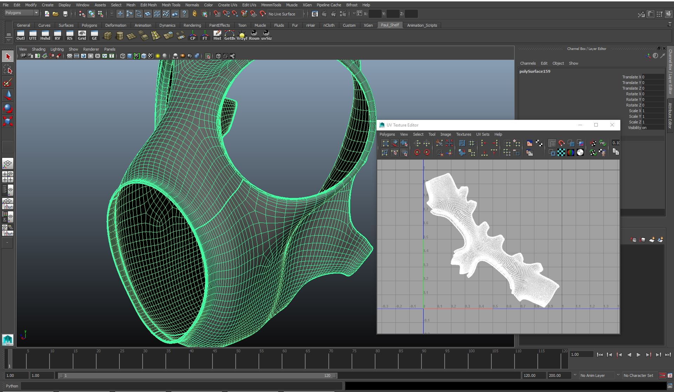Open the Polygons menu set dropdown
Image resolution: width=674 pixels, height=392 pixels.
21,13
